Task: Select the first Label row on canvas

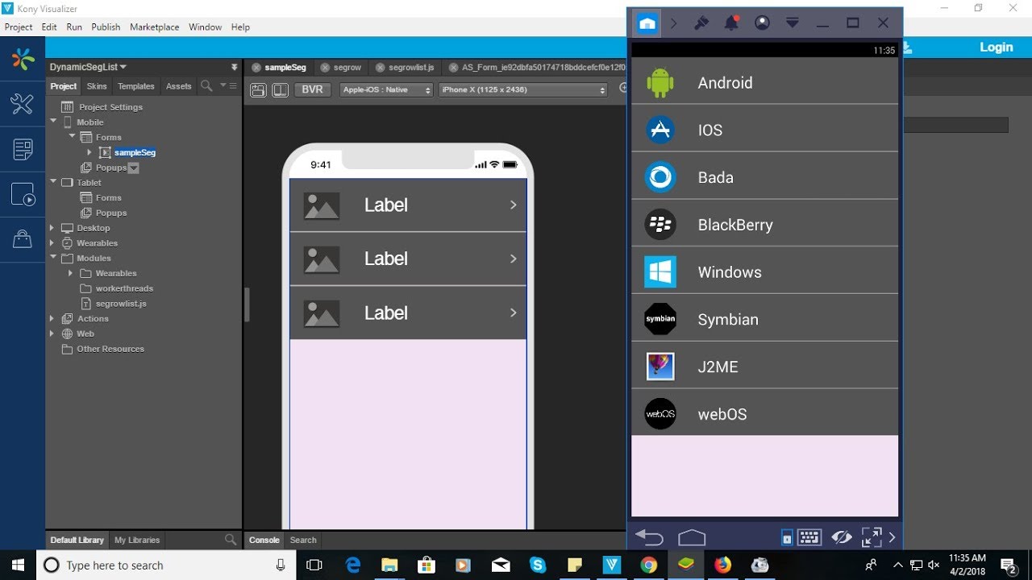Action: 408,205
